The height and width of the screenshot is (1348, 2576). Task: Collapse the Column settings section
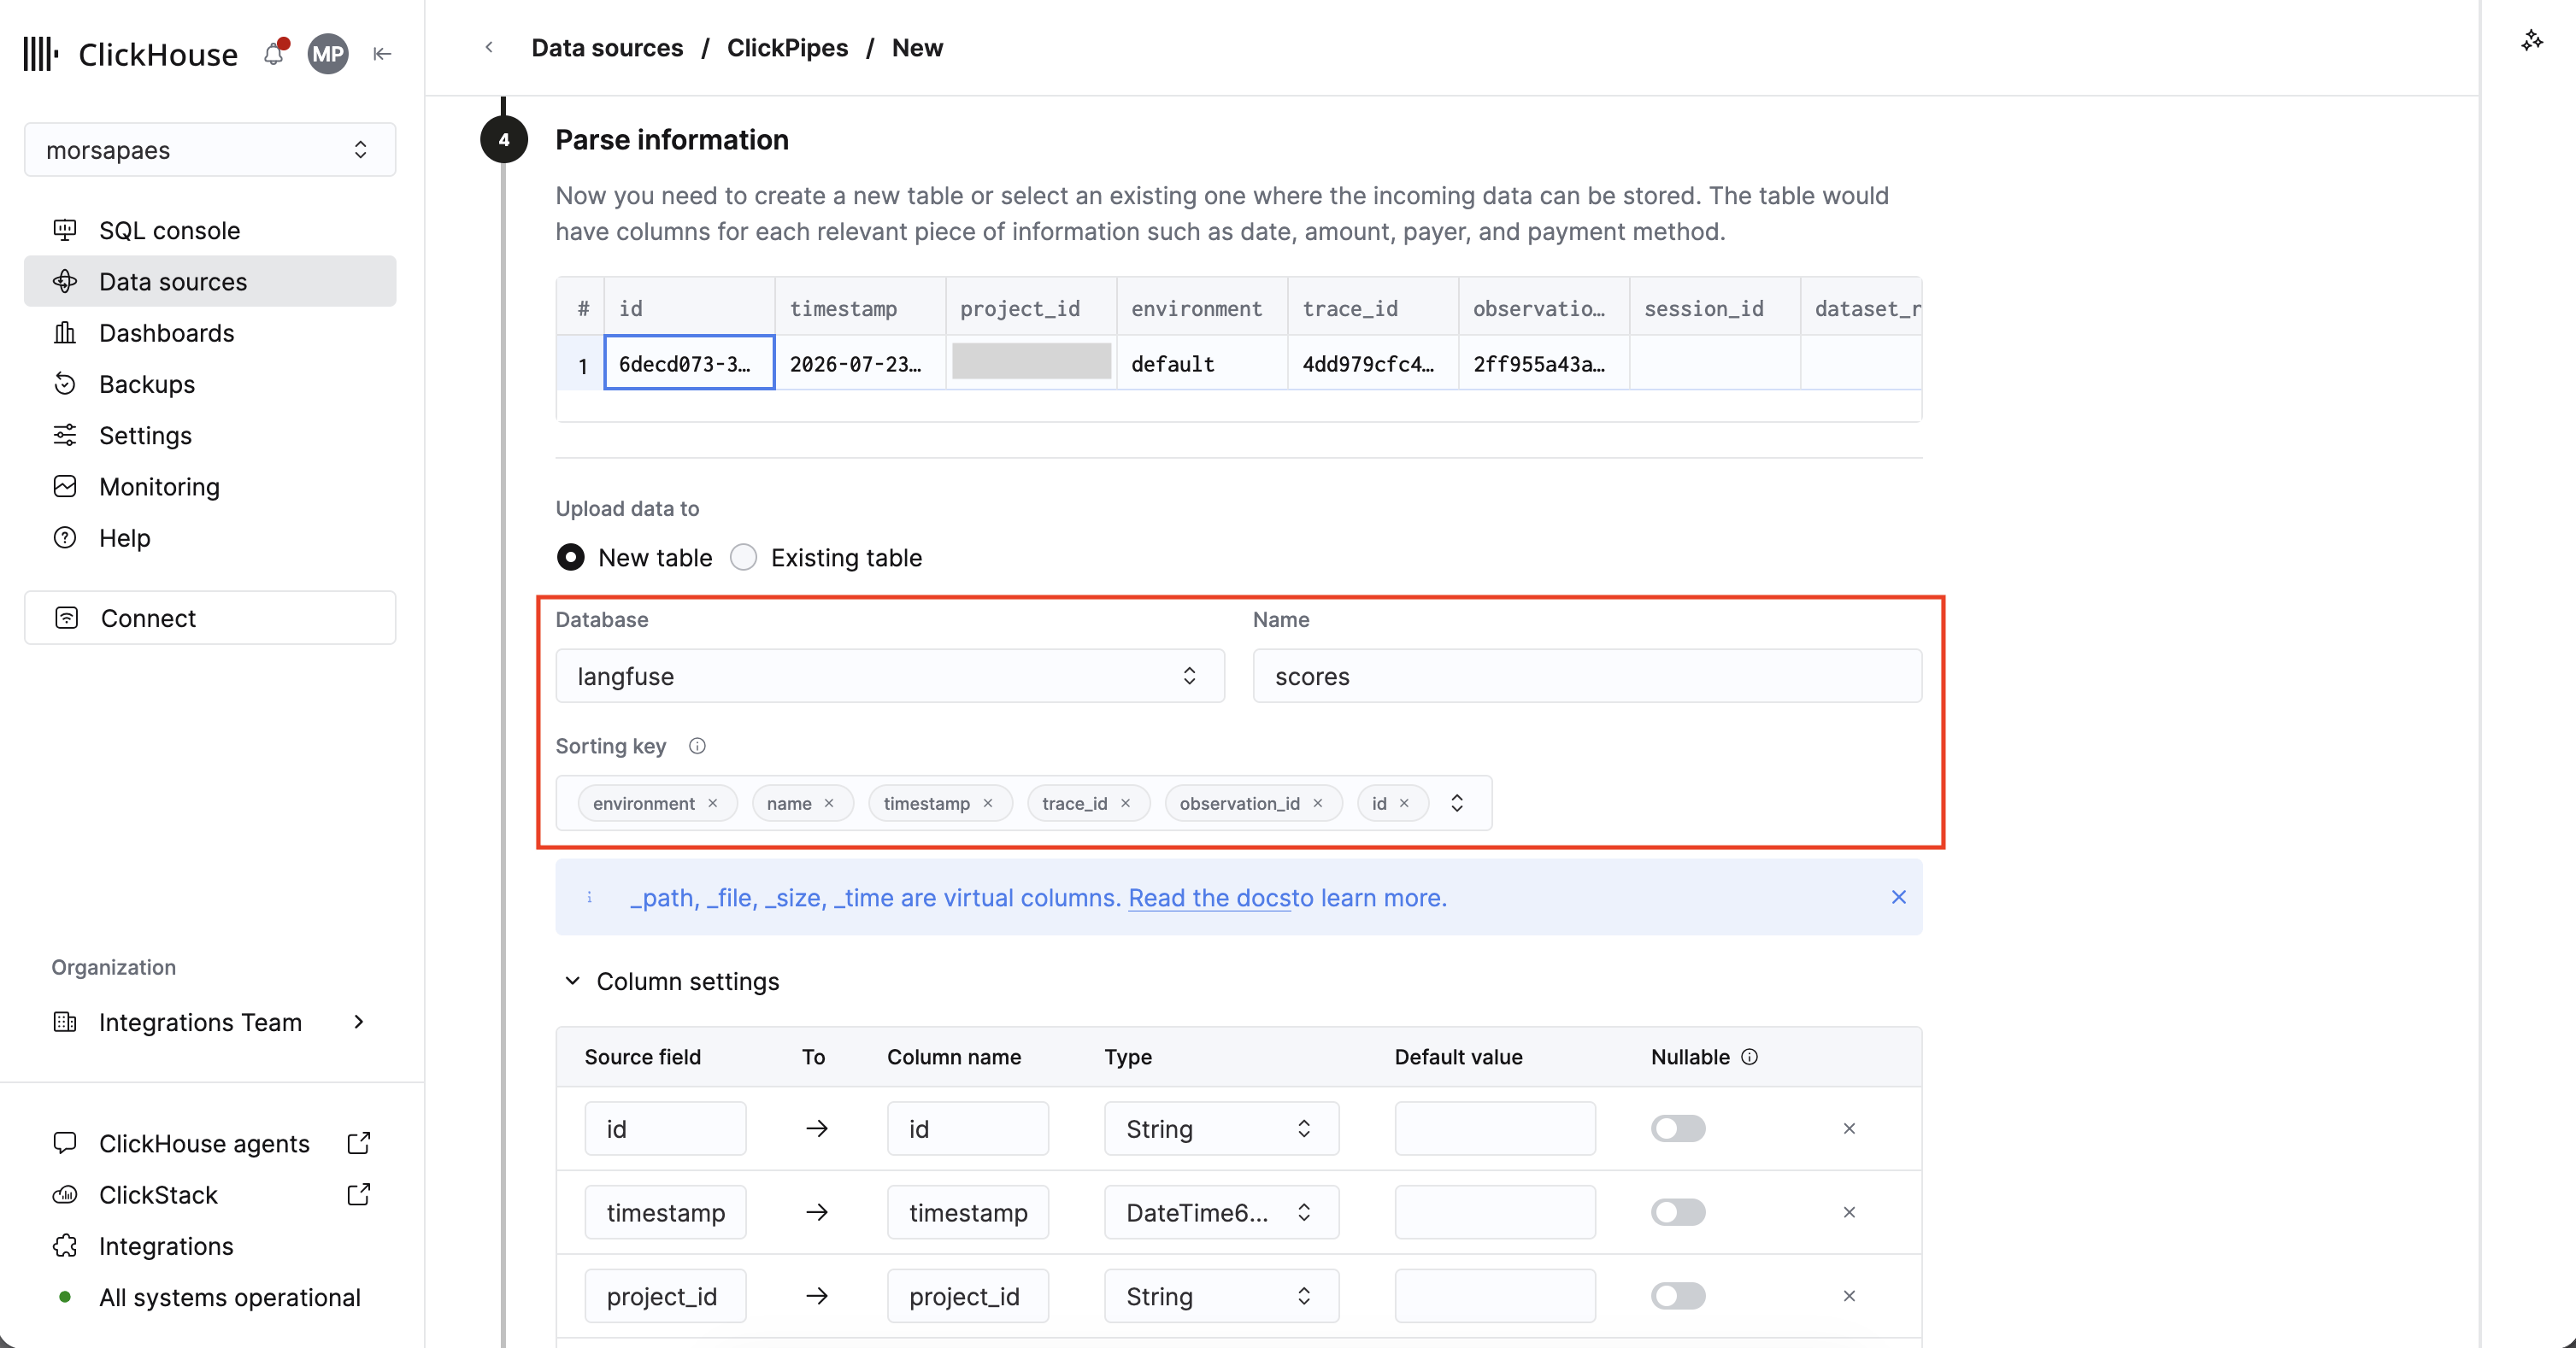(x=572, y=982)
